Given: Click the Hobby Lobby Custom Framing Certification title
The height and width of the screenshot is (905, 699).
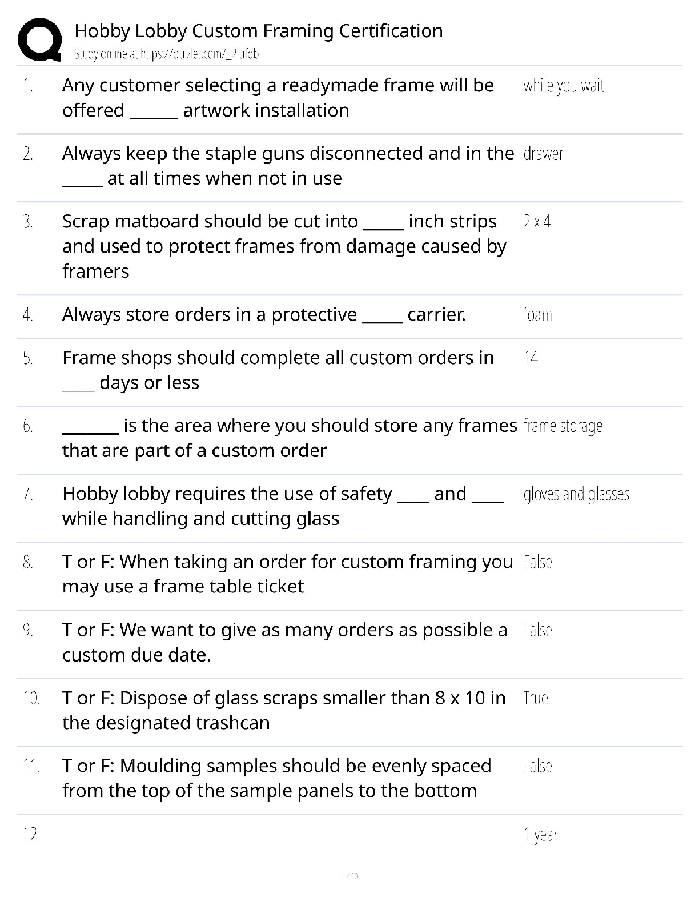Looking at the screenshot, I should point(259,31).
